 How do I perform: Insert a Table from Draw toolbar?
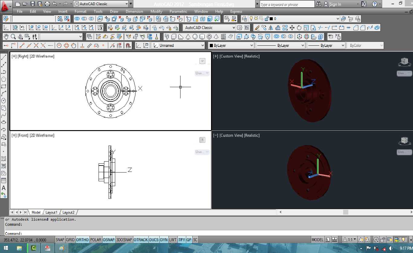pyautogui.click(x=4, y=181)
